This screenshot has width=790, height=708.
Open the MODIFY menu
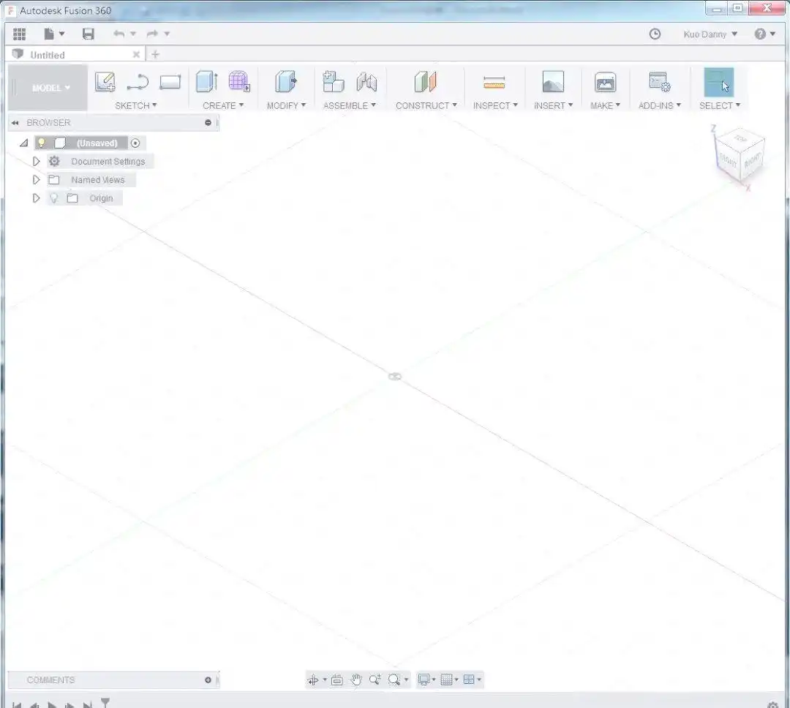pyautogui.click(x=286, y=105)
